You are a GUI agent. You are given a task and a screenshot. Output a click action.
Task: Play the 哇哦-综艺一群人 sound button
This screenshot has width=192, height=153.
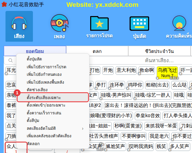tap(153, 95)
